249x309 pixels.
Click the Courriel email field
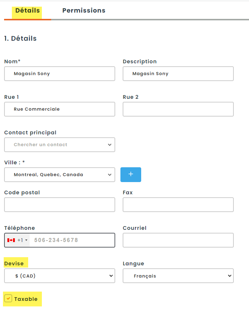[x=178, y=240]
